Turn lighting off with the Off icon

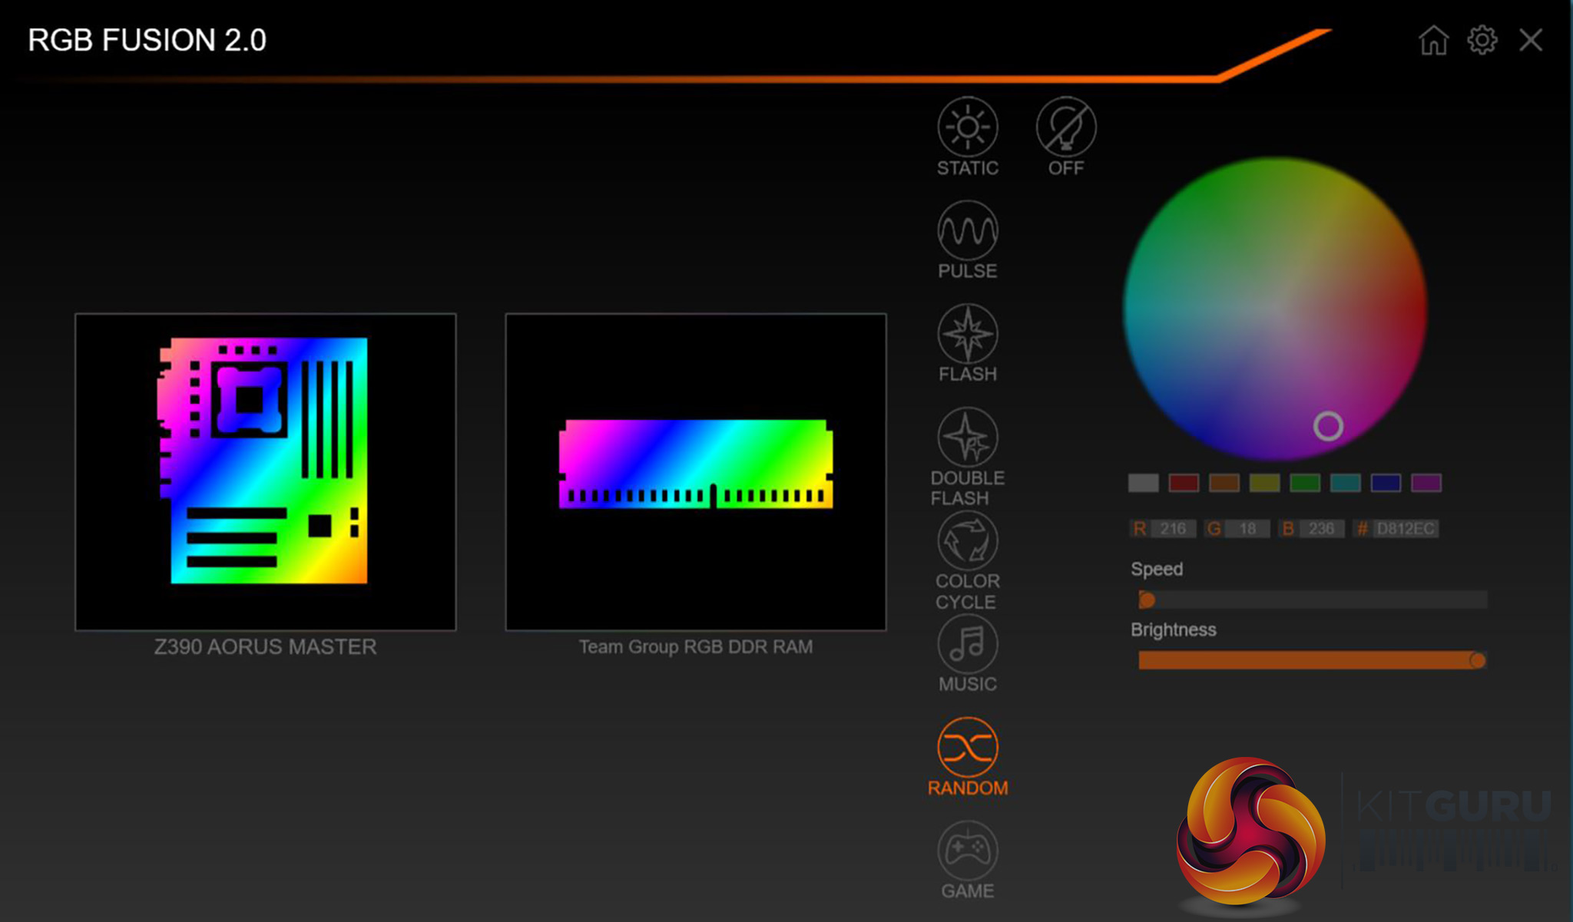(x=1065, y=127)
